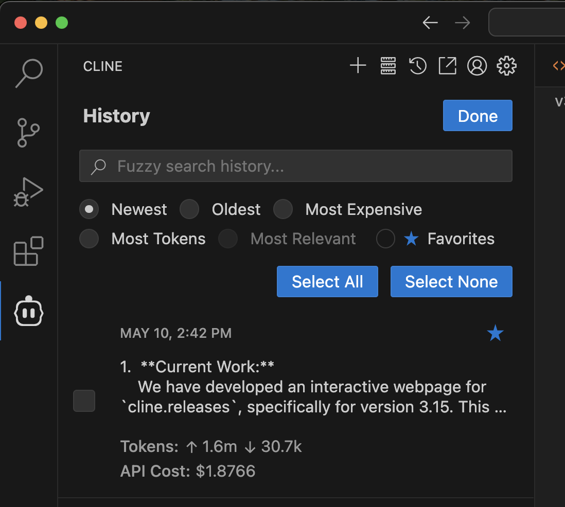The height and width of the screenshot is (507, 565).
Task: Check the May 10 history item checkbox
Action: 84,401
